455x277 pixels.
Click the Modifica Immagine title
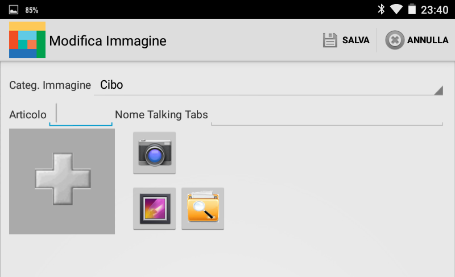(x=107, y=41)
